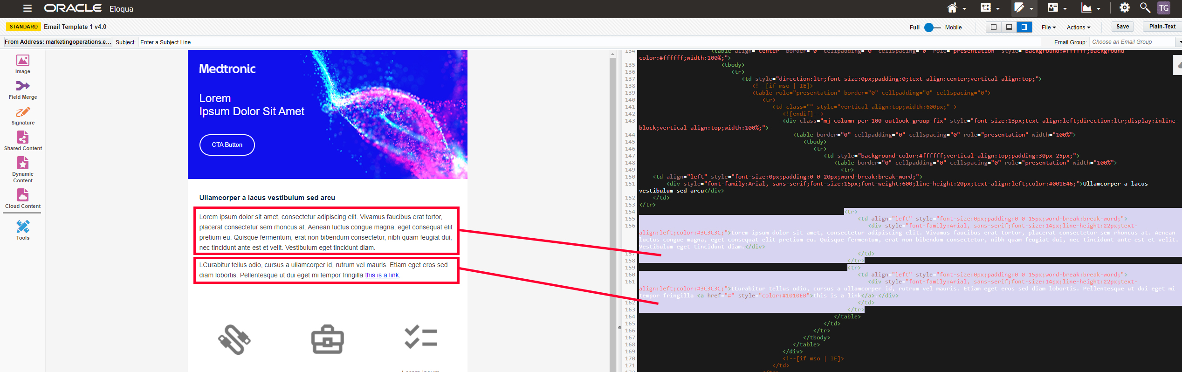Click the Save button
Image resolution: width=1182 pixels, height=372 pixels.
coord(1122,27)
